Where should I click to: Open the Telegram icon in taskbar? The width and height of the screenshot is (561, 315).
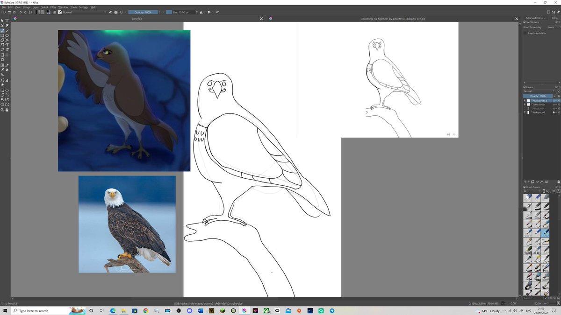(x=332, y=310)
